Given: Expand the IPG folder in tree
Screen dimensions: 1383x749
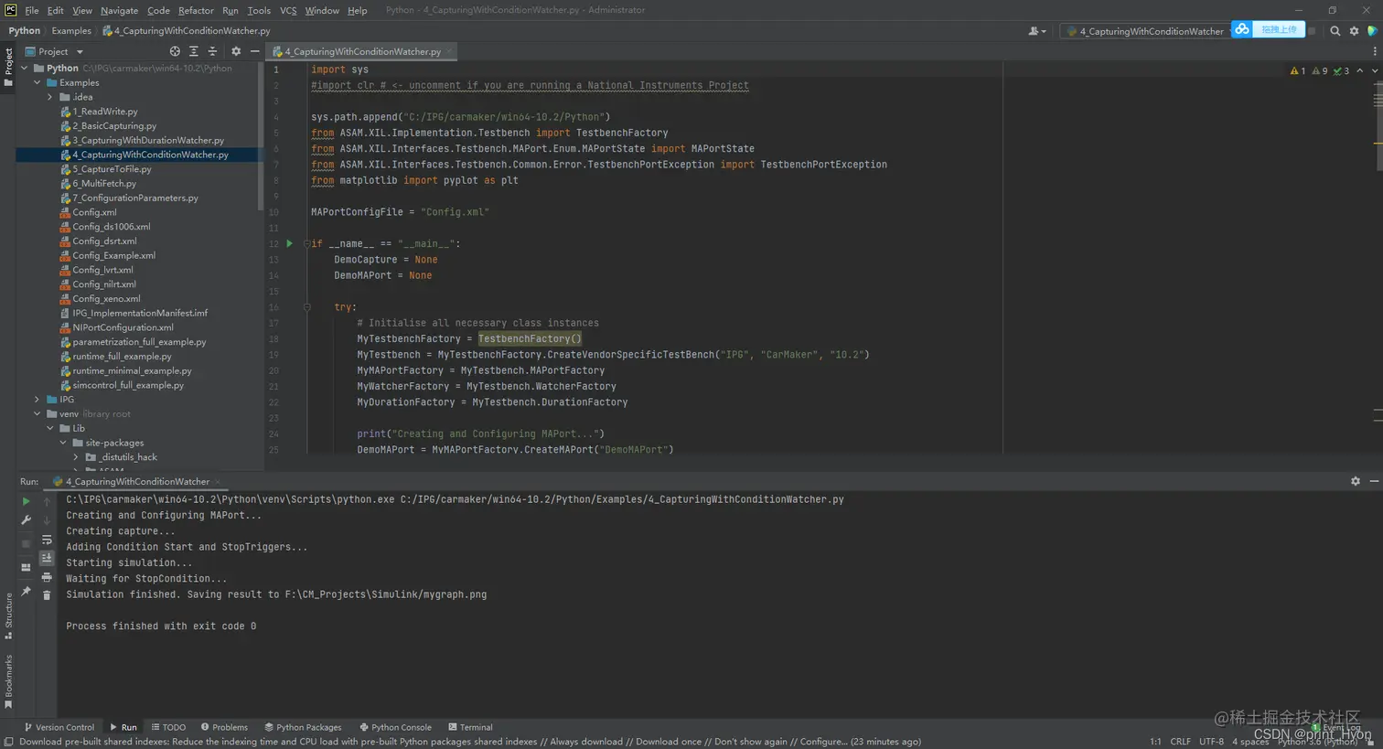Looking at the screenshot, I should [x=38, y=400].
